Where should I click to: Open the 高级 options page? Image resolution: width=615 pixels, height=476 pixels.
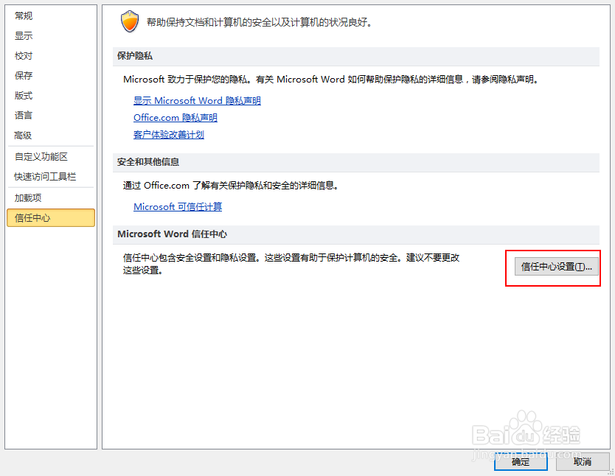point(23,136)
